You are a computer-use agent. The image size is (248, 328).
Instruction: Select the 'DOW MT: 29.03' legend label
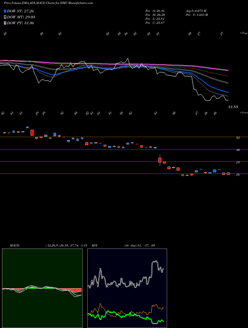(x=21, y=17)
